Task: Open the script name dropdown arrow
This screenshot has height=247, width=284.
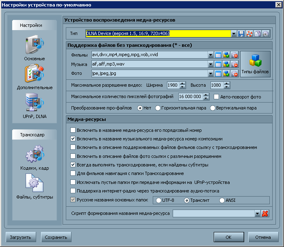Action: tap(257, 214)
